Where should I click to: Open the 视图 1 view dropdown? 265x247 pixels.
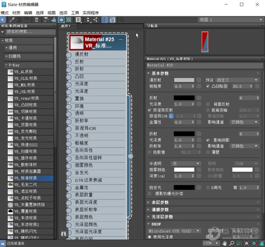click(231, 20)
